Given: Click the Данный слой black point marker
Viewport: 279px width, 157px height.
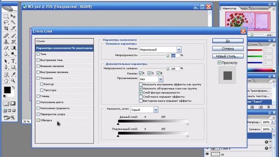Looking at the screenshot, I should [118, 124].
